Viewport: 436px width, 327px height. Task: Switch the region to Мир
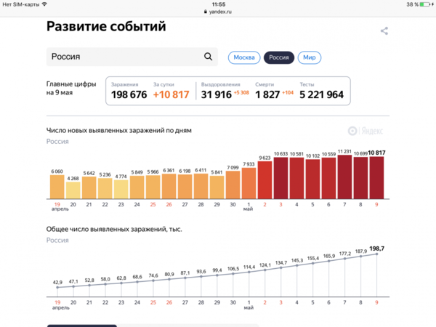pos(309,57)
